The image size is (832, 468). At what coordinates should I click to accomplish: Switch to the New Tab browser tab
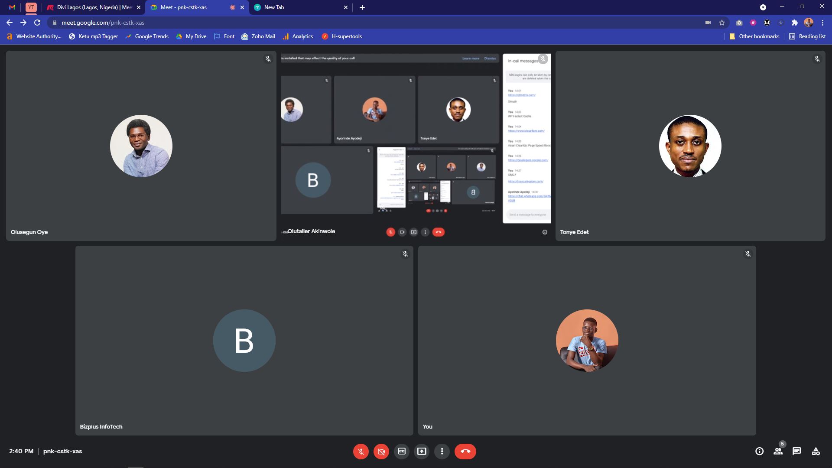(x=299, y=7)
